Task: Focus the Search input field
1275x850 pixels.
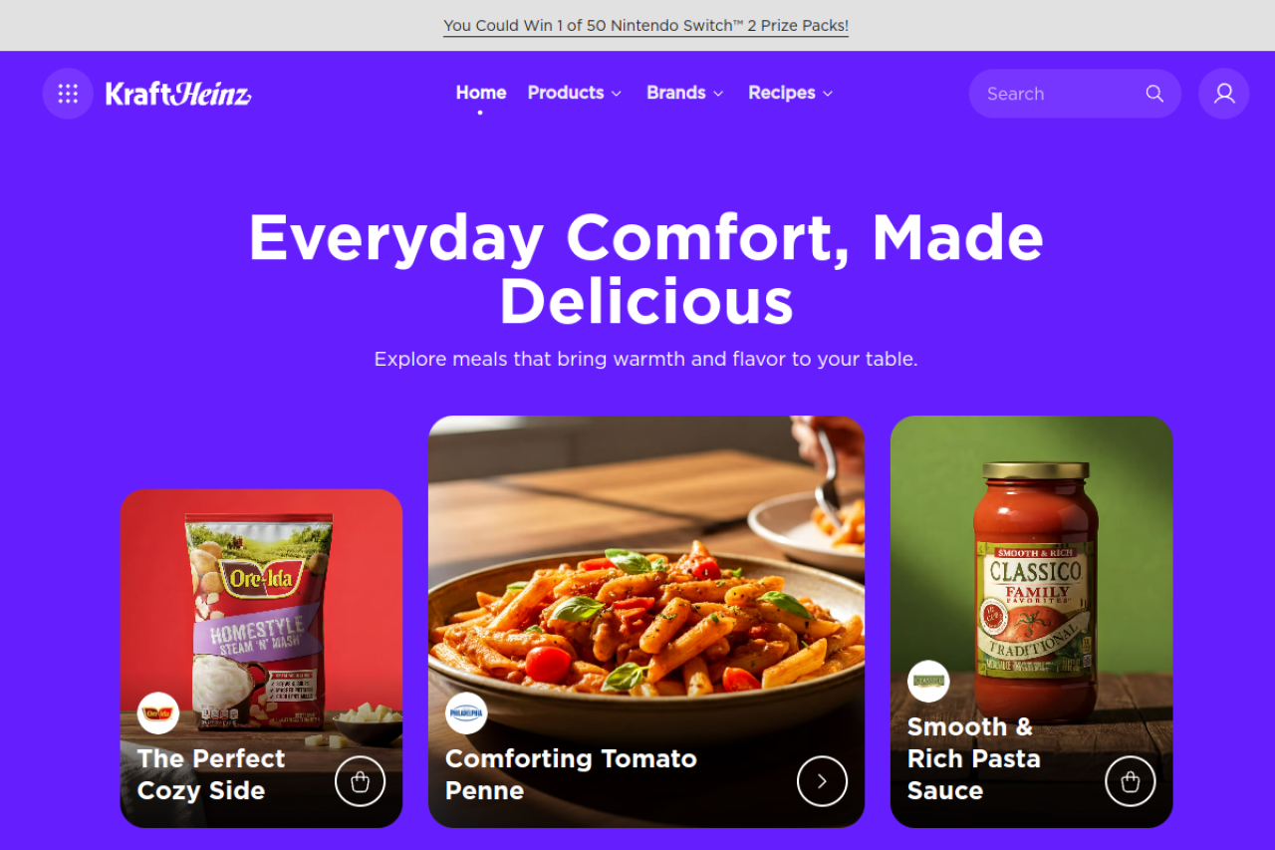Action: point(1061,94)
